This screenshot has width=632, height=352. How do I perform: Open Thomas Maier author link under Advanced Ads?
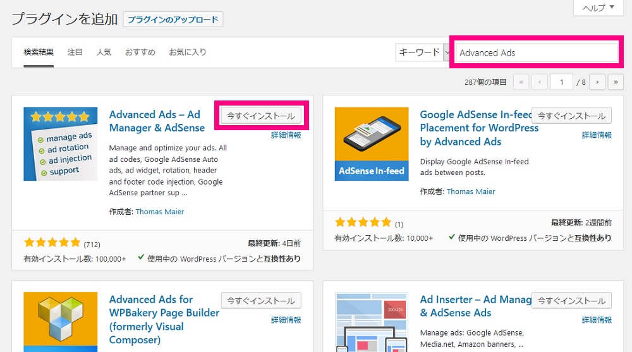(160, 212)
